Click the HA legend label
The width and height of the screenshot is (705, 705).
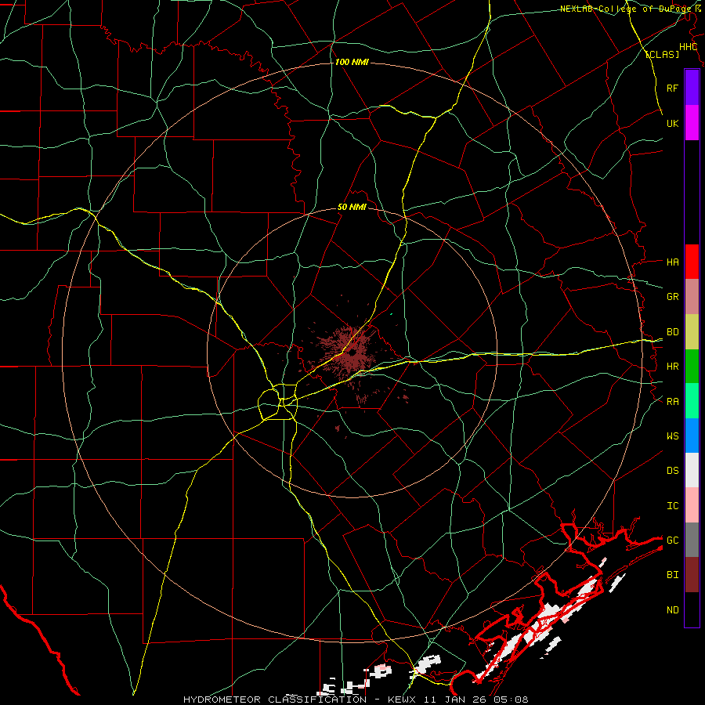click(x=672, y=262)
